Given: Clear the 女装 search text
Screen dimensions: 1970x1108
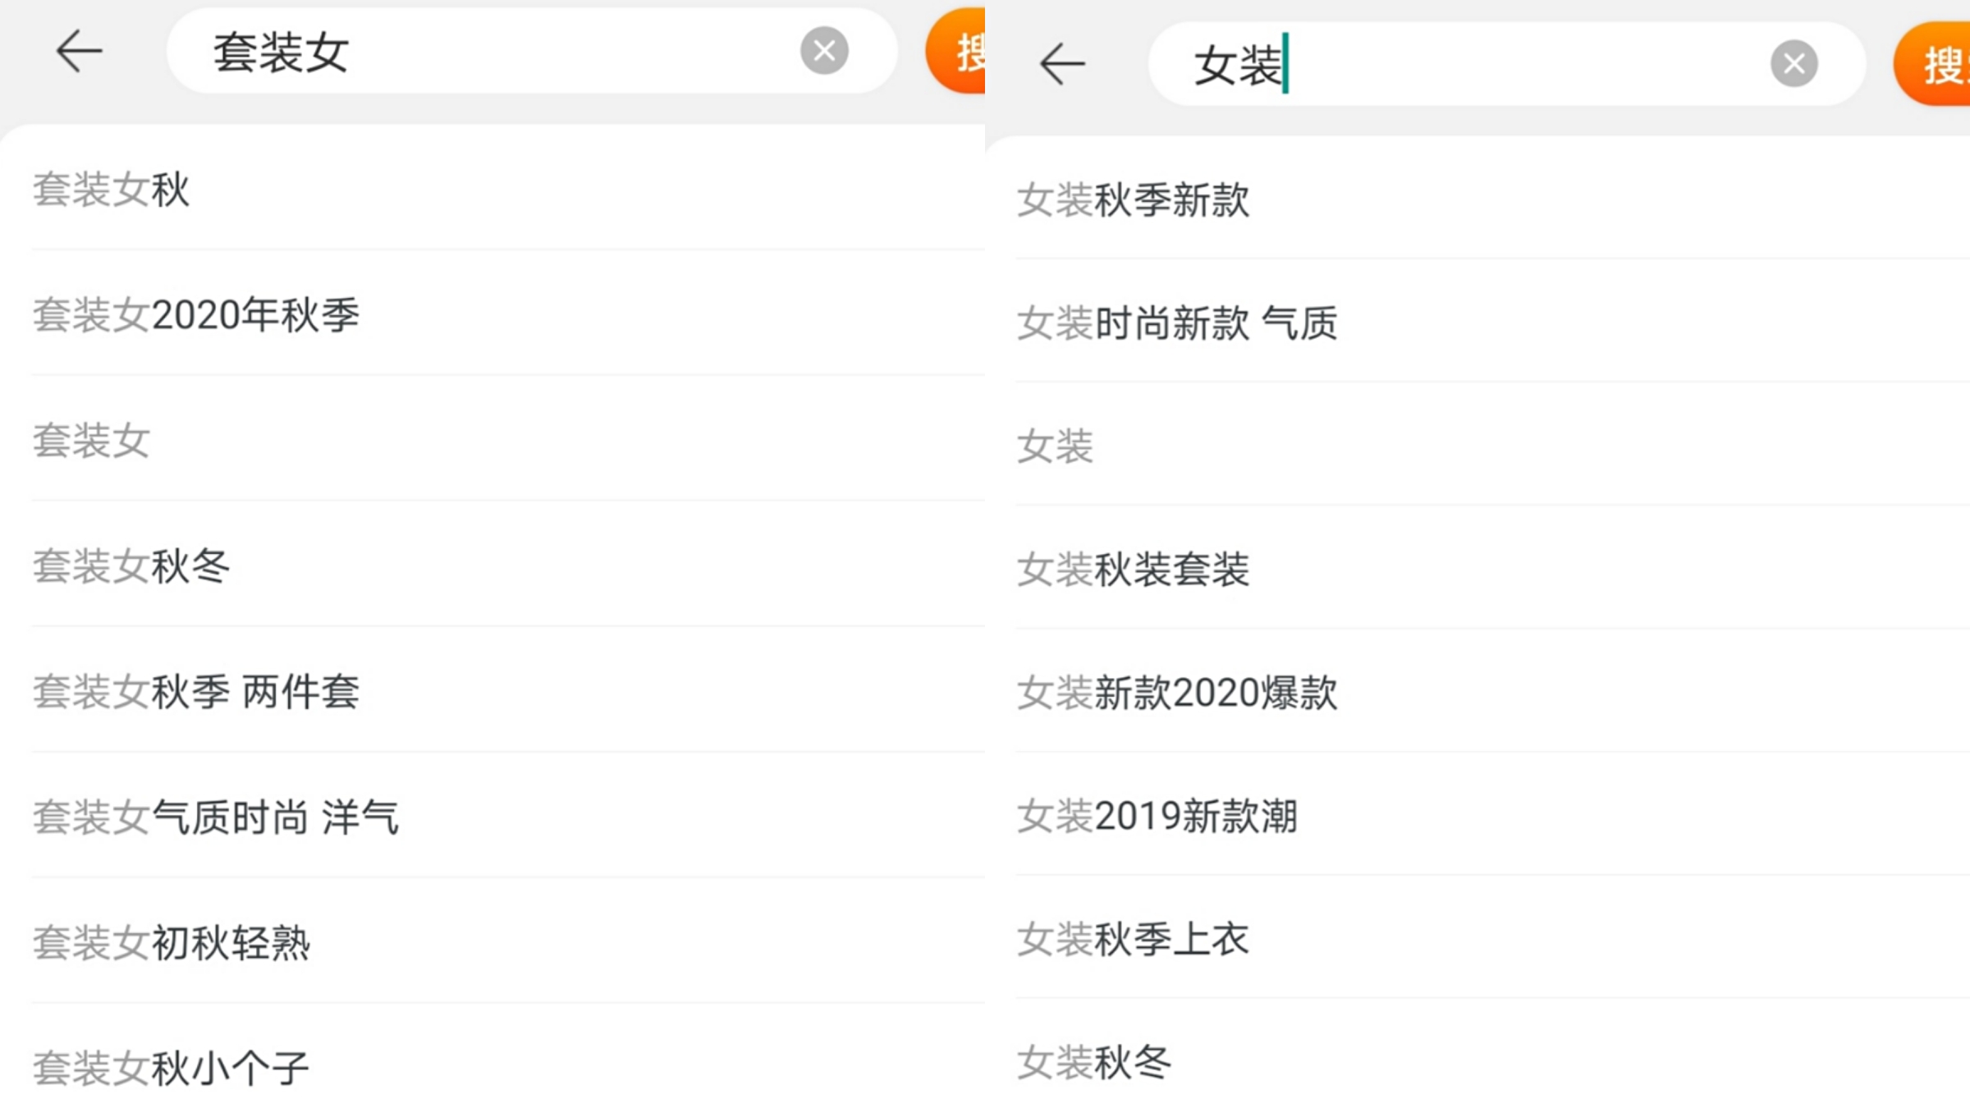Looking at the screenshot, I should coord(1794,64).
